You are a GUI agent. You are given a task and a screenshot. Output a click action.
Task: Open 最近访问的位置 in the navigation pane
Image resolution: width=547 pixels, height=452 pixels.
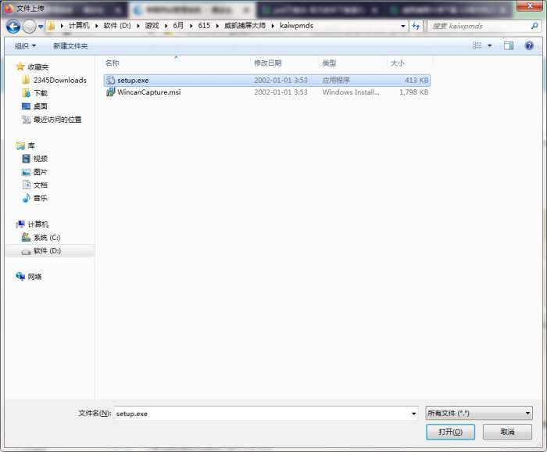click(x=57, y=120)
